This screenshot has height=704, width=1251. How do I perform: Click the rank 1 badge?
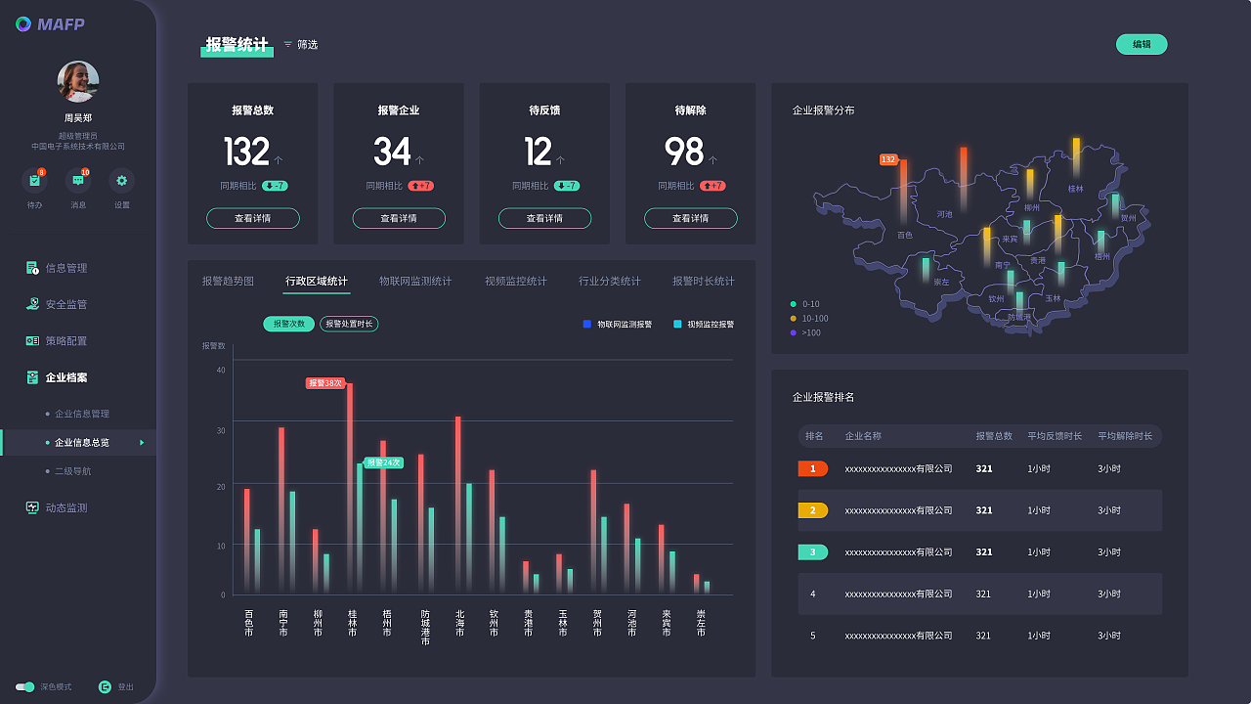(x=813, y=468)
